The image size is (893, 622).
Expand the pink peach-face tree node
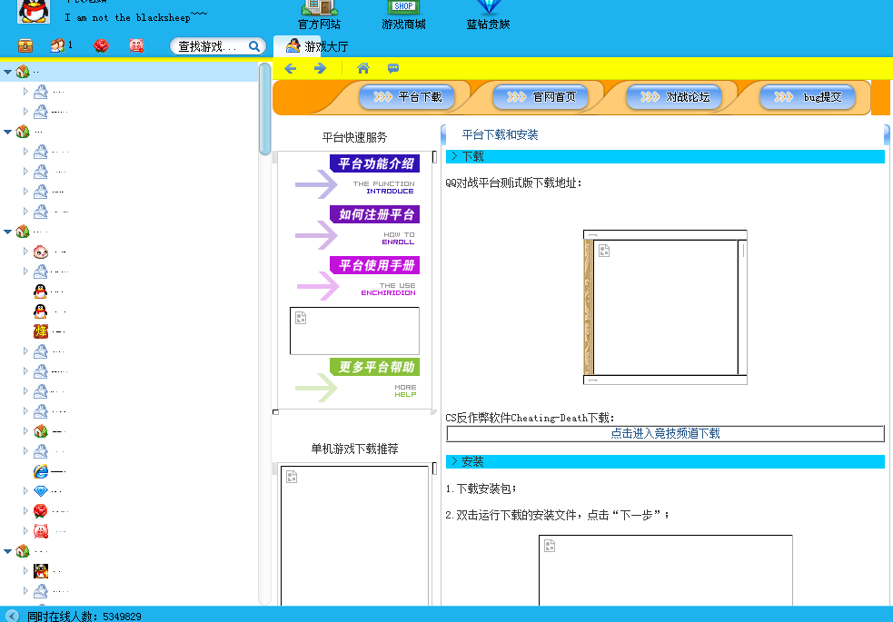[x=25, y=251]
